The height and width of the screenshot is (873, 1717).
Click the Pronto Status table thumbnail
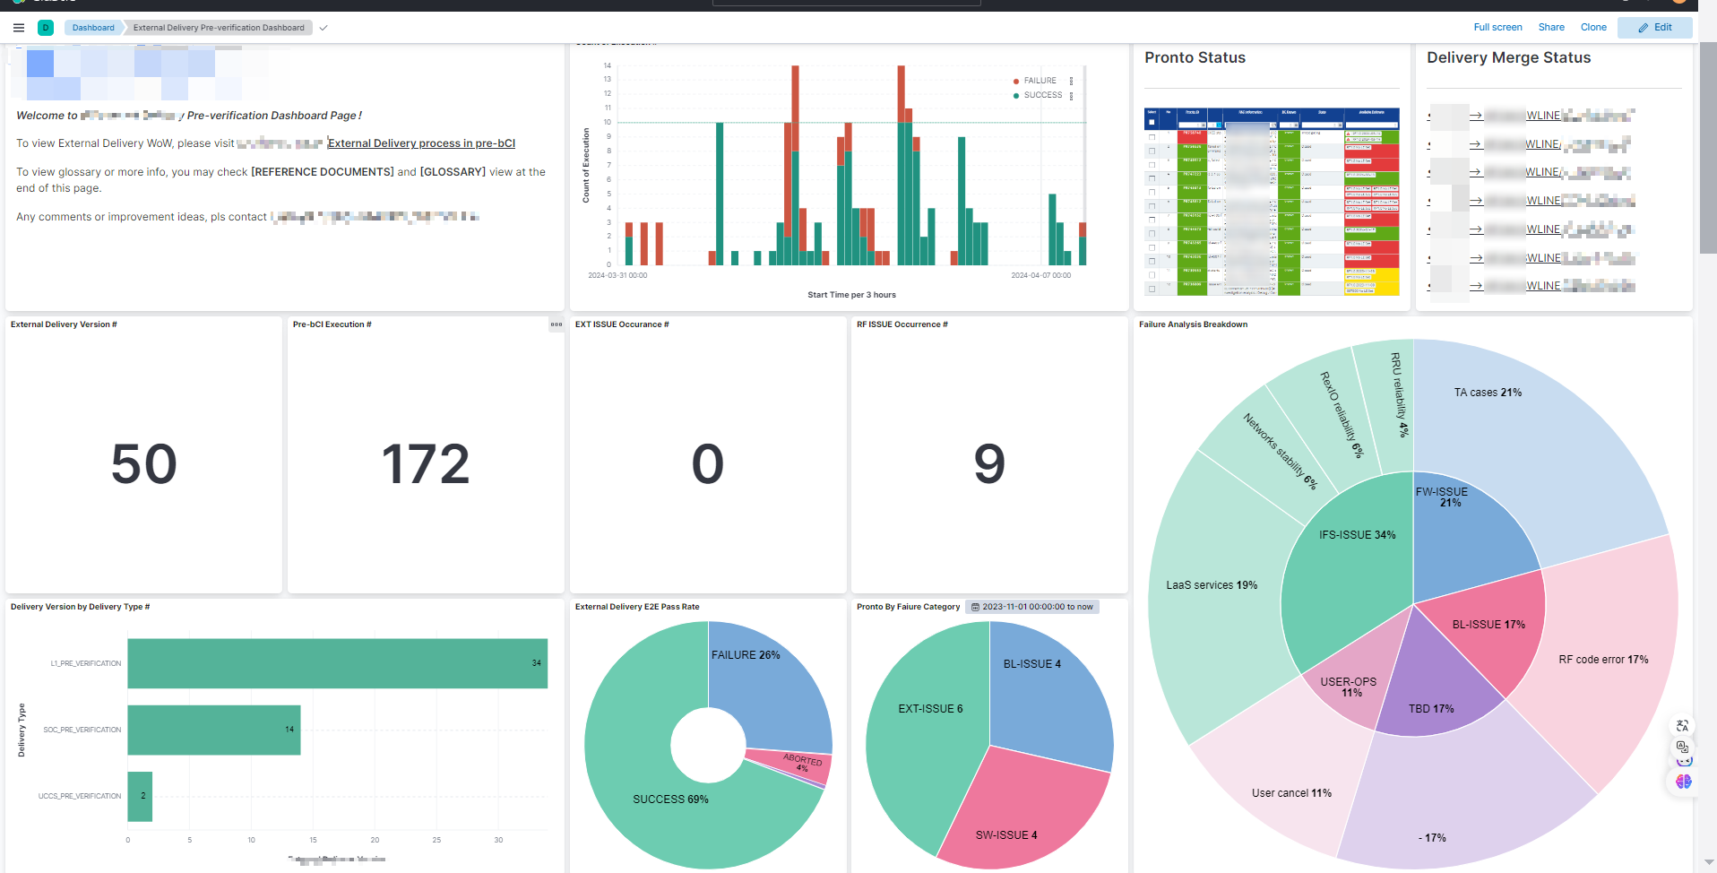point(1272,202)
